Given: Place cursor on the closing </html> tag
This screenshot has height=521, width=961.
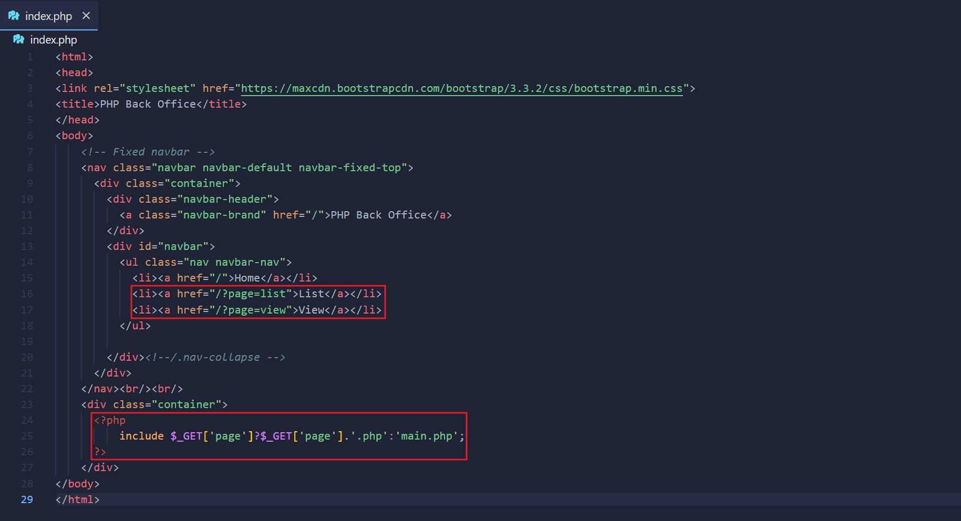Looking at the screenshot, I should click(x=78, y=499).
